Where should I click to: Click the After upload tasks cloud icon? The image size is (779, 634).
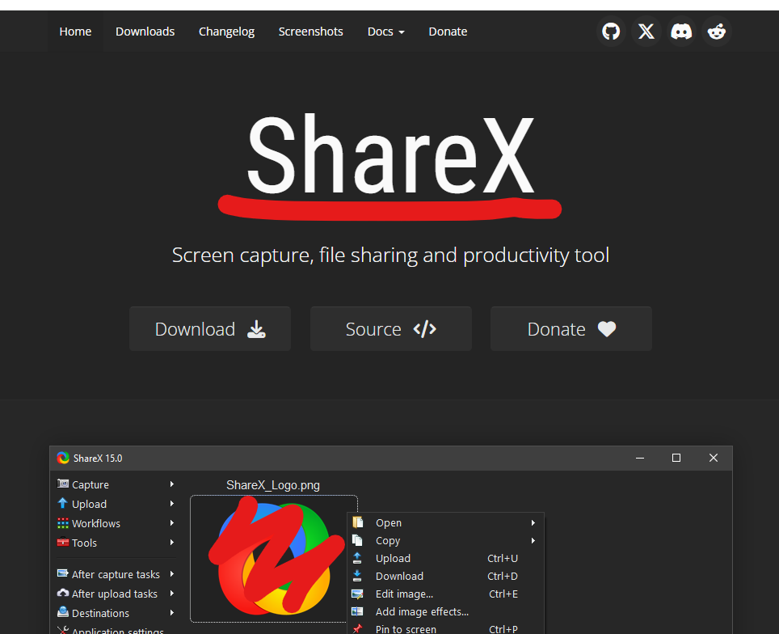(62, 594)
